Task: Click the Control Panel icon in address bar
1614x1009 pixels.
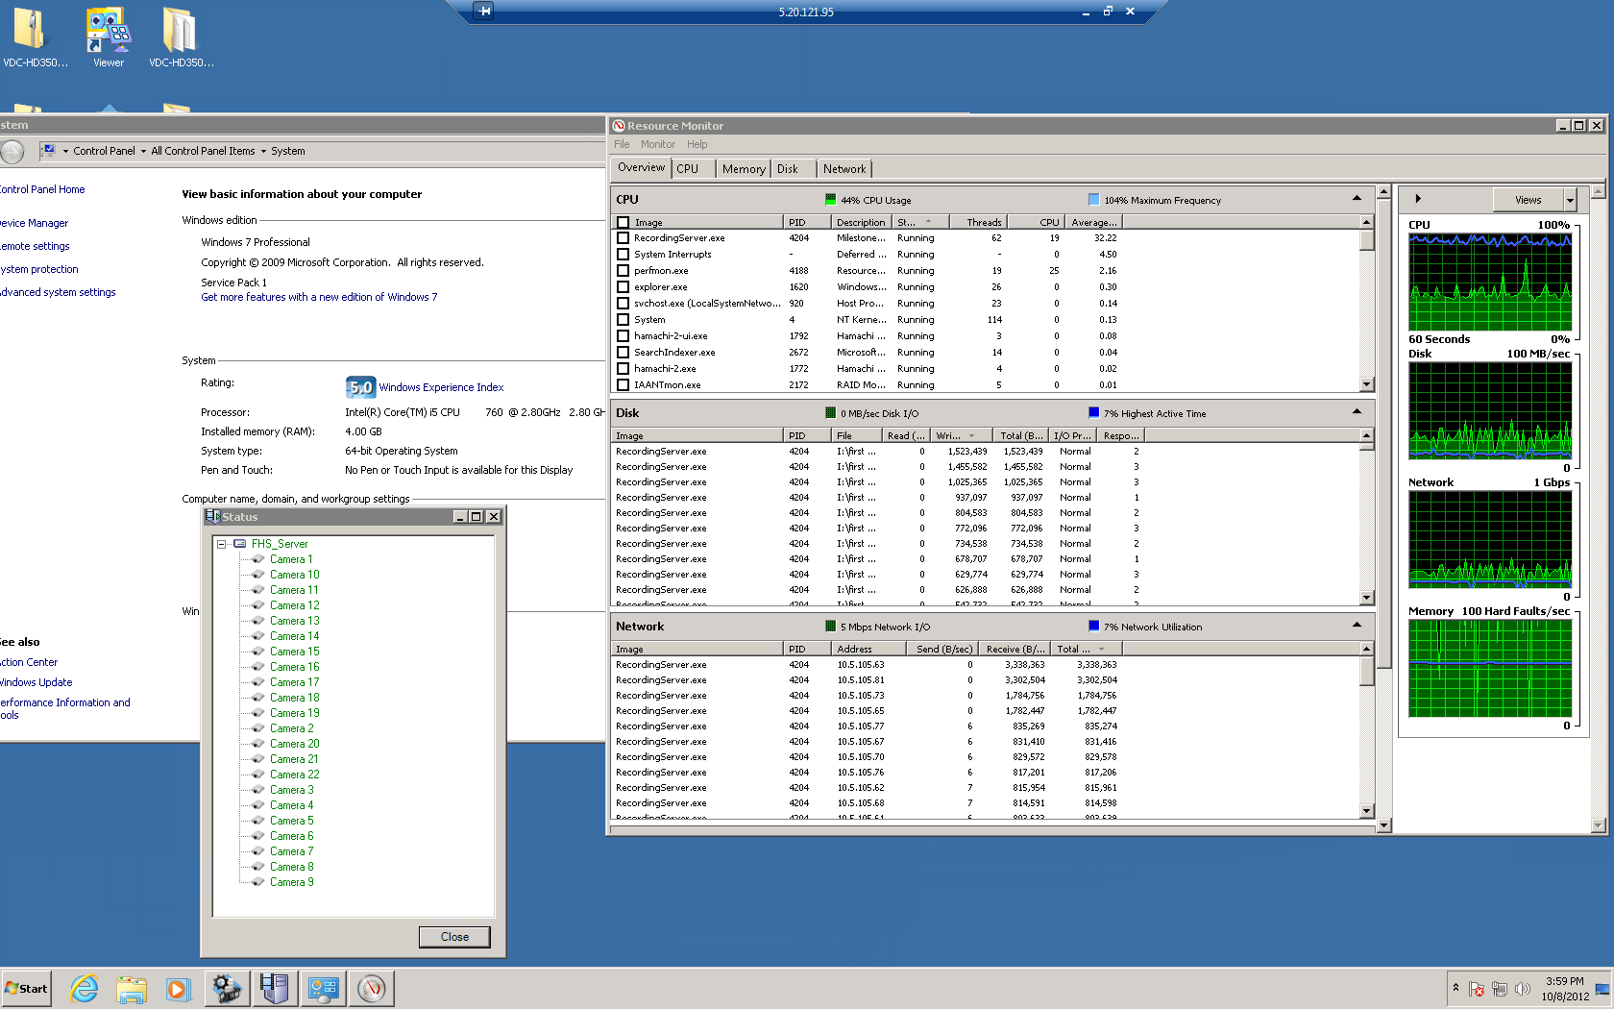Action: (47, 151)
